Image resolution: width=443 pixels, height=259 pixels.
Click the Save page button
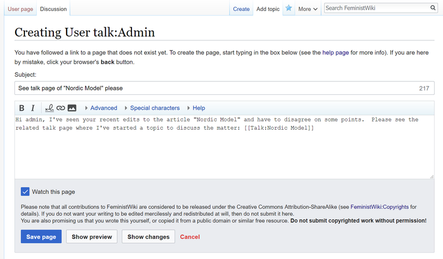(41, 237)
